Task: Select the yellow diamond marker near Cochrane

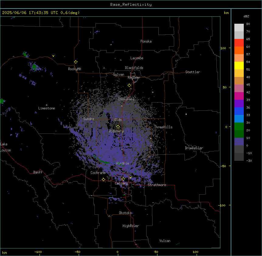Action: tap(103, 179)
